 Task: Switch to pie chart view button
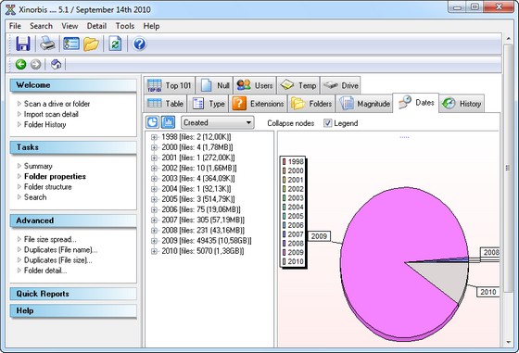point(152,122)
